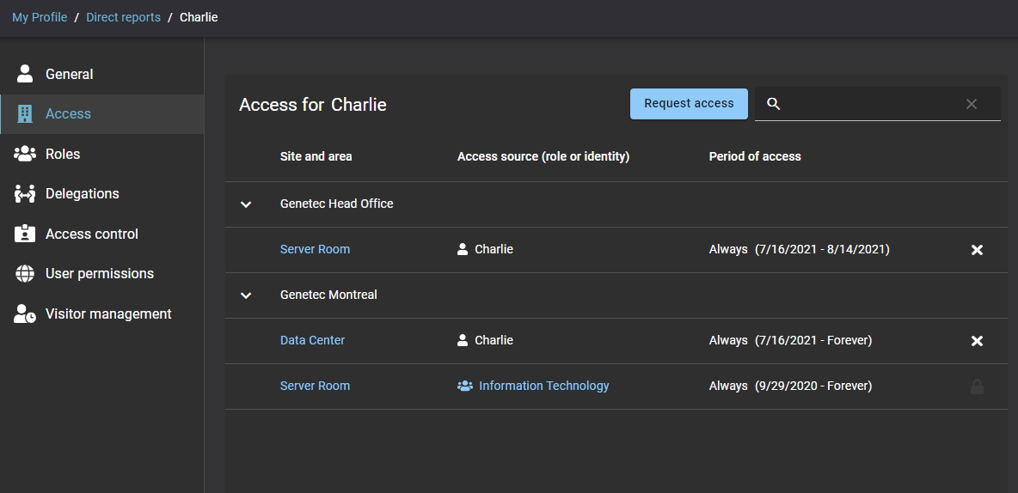Click the Access building icon in sidebar
1018x493 pixels.
25,113
